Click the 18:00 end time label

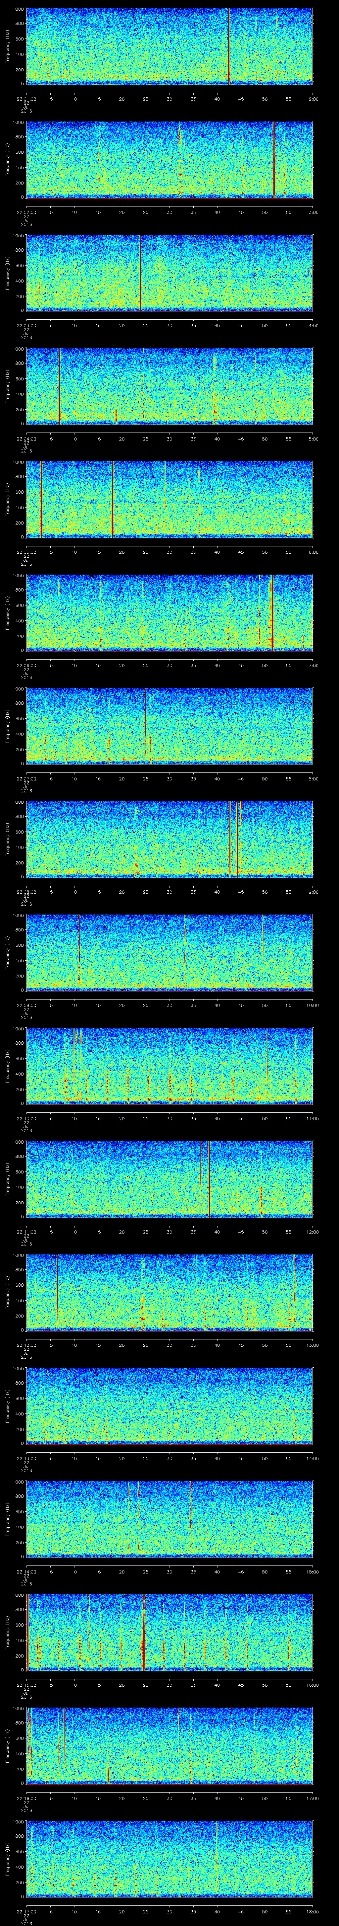pos(313,1911)
